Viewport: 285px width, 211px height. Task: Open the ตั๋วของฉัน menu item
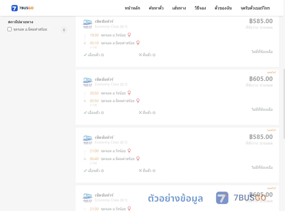pyautogui.click(x=223, y=8)
